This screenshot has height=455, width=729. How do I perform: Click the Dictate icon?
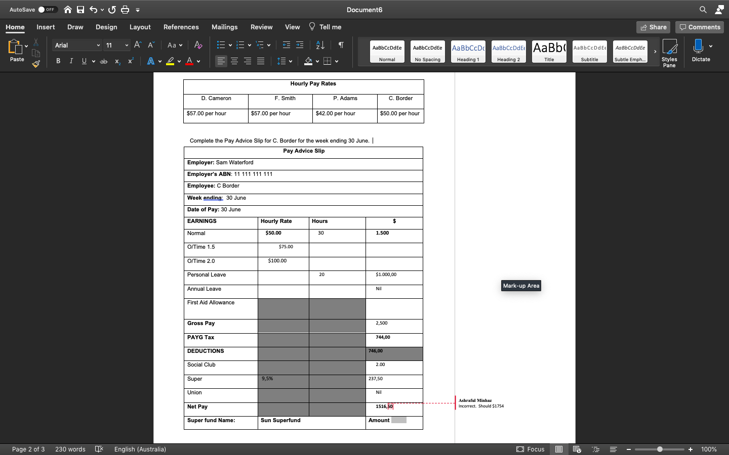pos(701,51)
